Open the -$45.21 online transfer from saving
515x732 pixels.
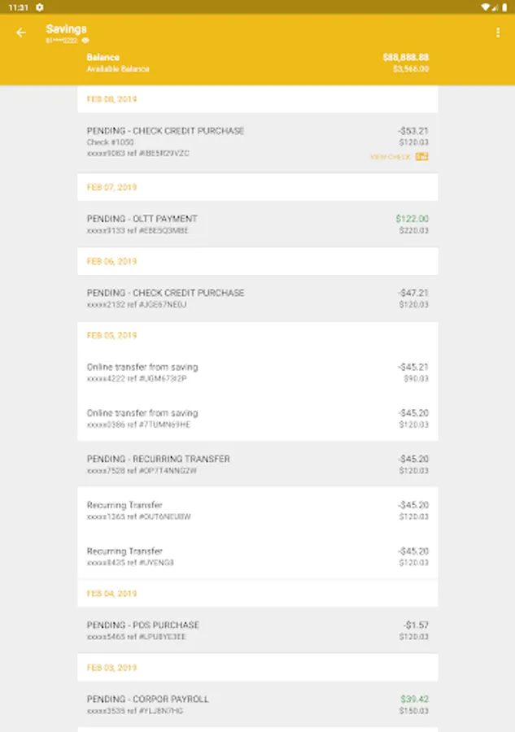pos(257,373)
